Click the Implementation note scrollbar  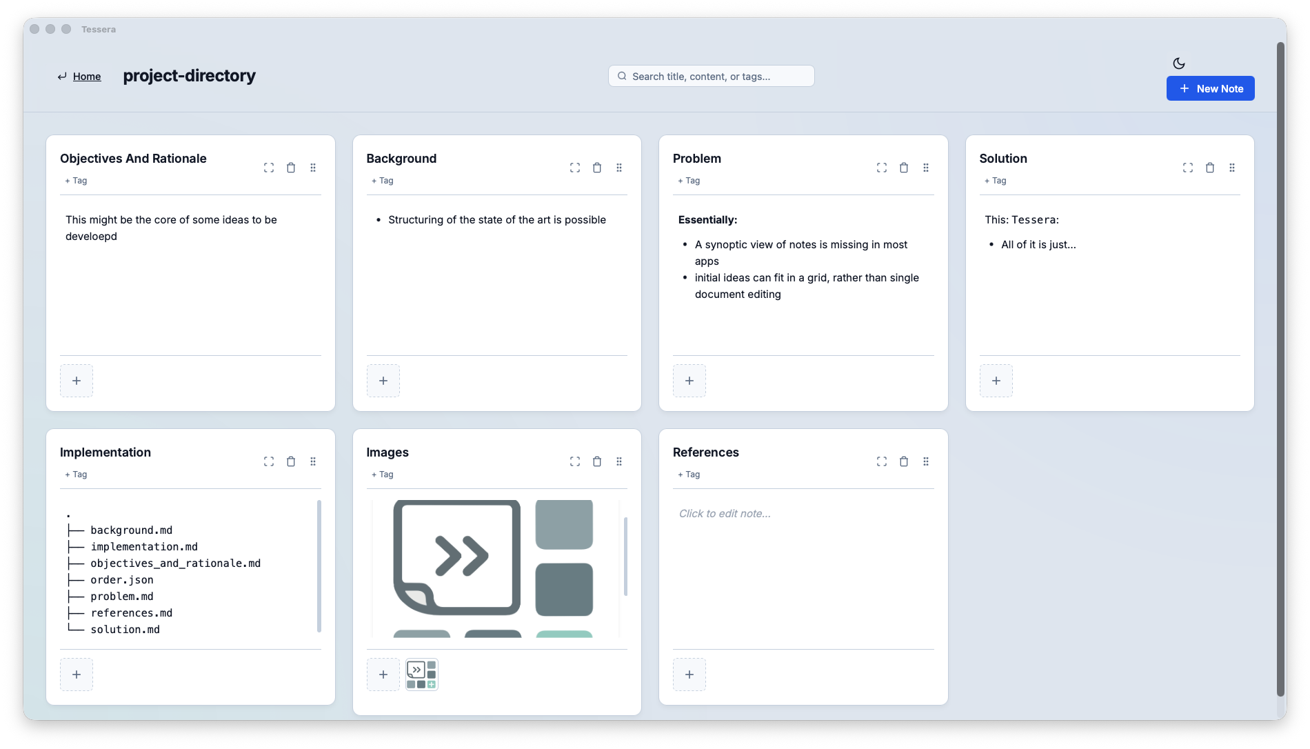(319, 566)
